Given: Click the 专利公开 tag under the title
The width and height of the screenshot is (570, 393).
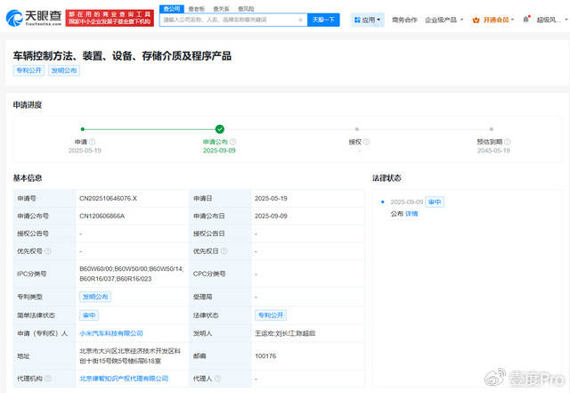Looking at the screenshot, I should click(x=28, y=70).
